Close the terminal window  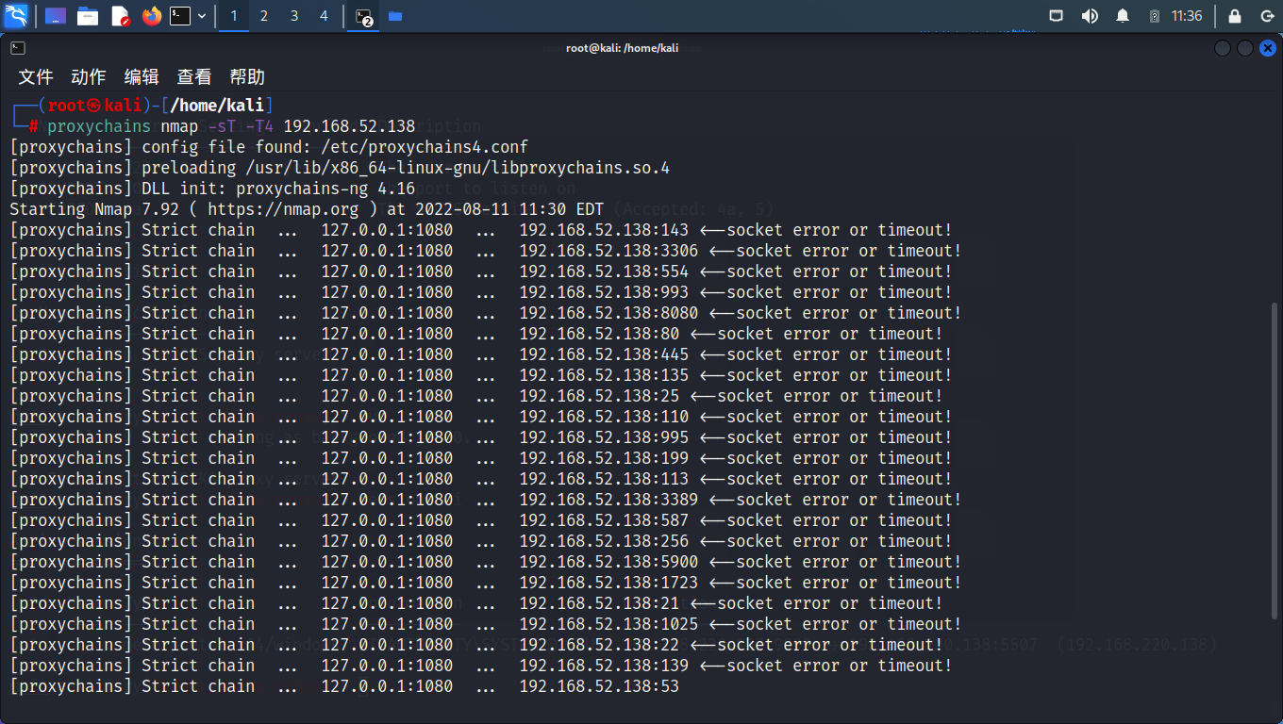[x=1268, y=48]
